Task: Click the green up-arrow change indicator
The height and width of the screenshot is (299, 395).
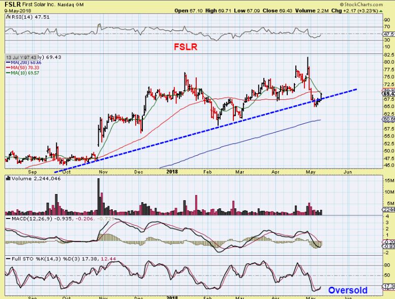Action: coord(381,11)
